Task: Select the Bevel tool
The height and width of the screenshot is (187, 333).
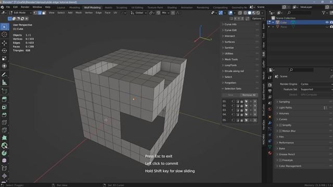Action: coord(4,115)
